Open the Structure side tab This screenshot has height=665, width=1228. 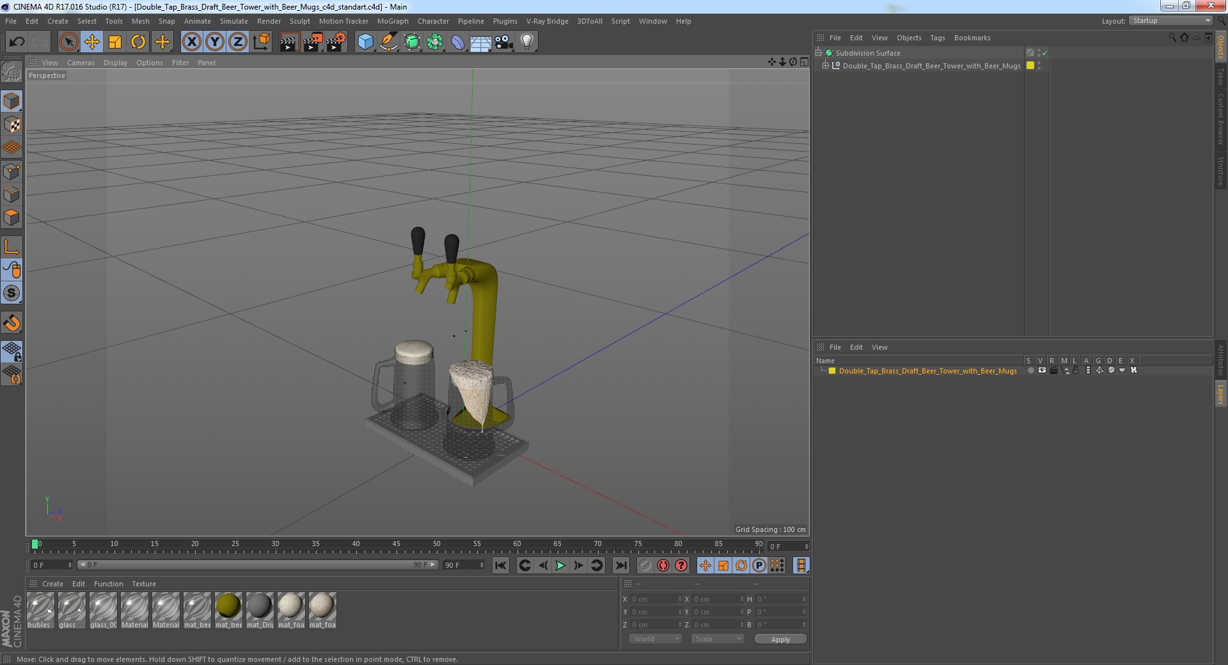click(x=1221, y=171)
